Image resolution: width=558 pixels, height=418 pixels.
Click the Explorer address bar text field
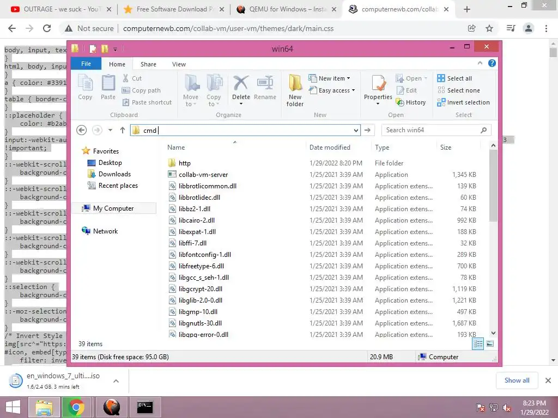click(246, 131)
